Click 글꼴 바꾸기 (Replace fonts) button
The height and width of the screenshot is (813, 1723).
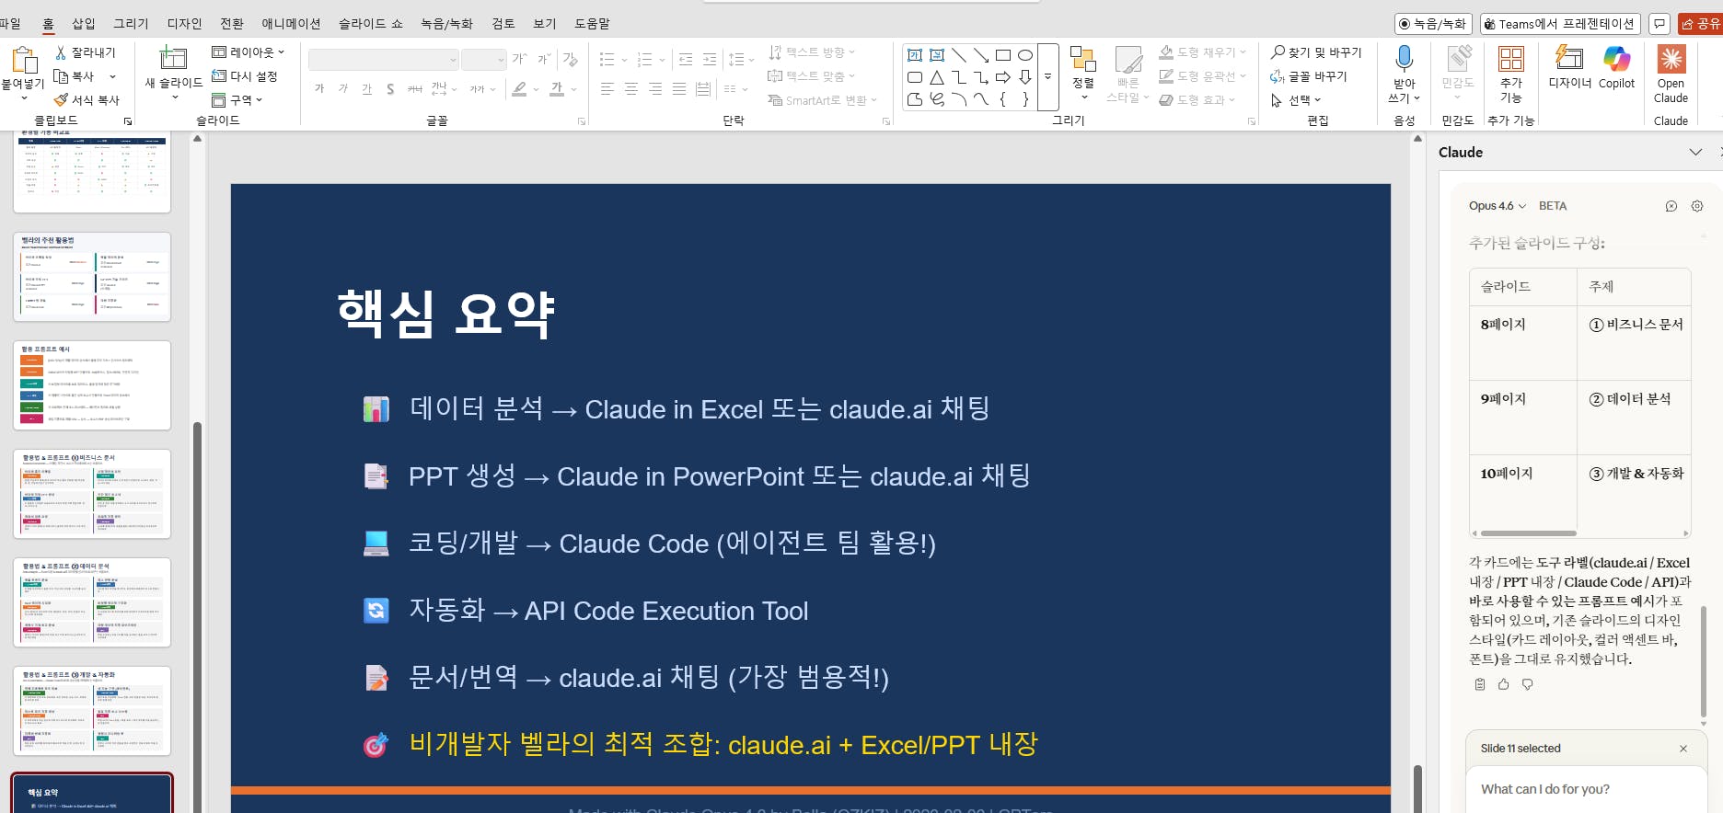(1308, 76)
